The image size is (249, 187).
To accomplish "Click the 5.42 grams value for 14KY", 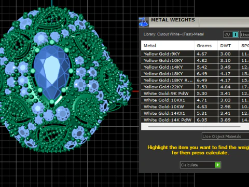I will point(202,67).
